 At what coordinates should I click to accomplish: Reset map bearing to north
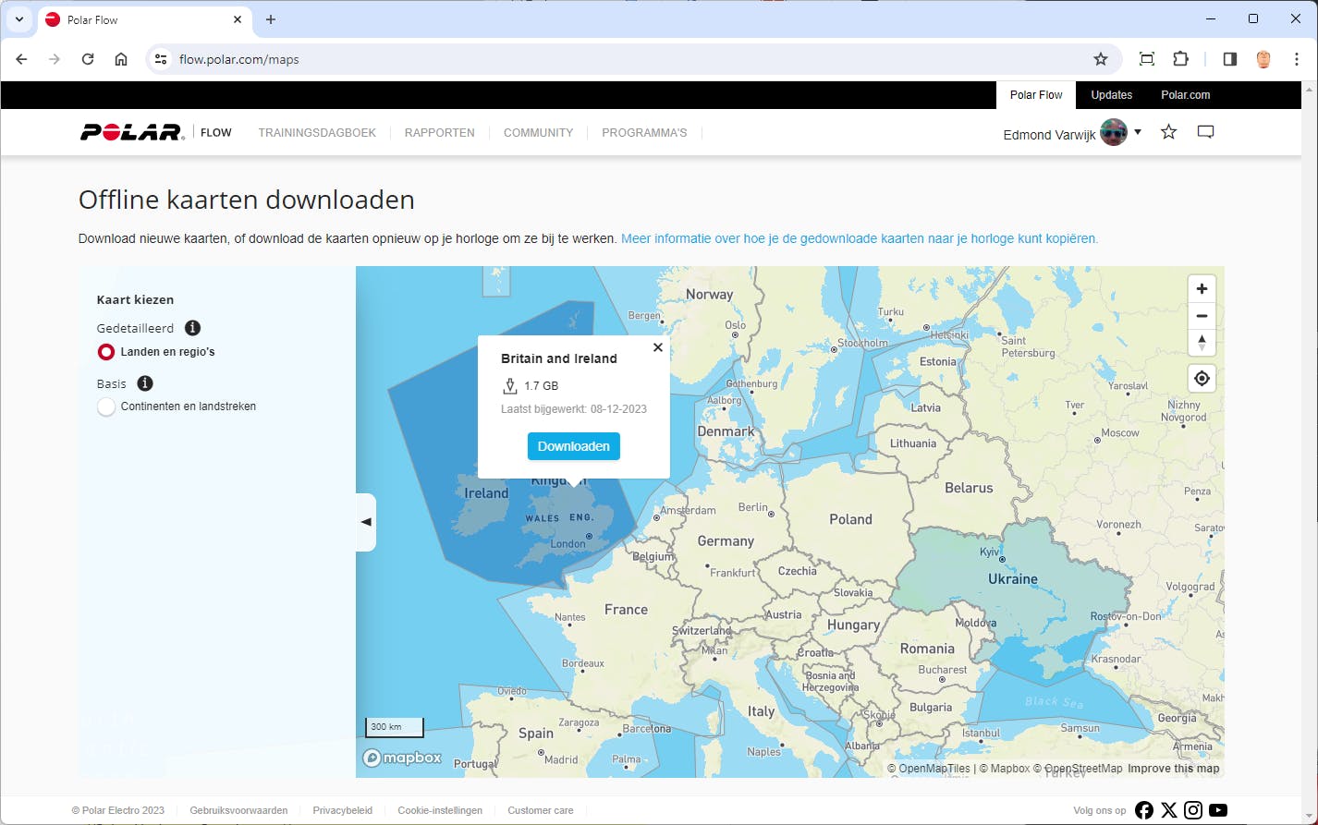1202,343
